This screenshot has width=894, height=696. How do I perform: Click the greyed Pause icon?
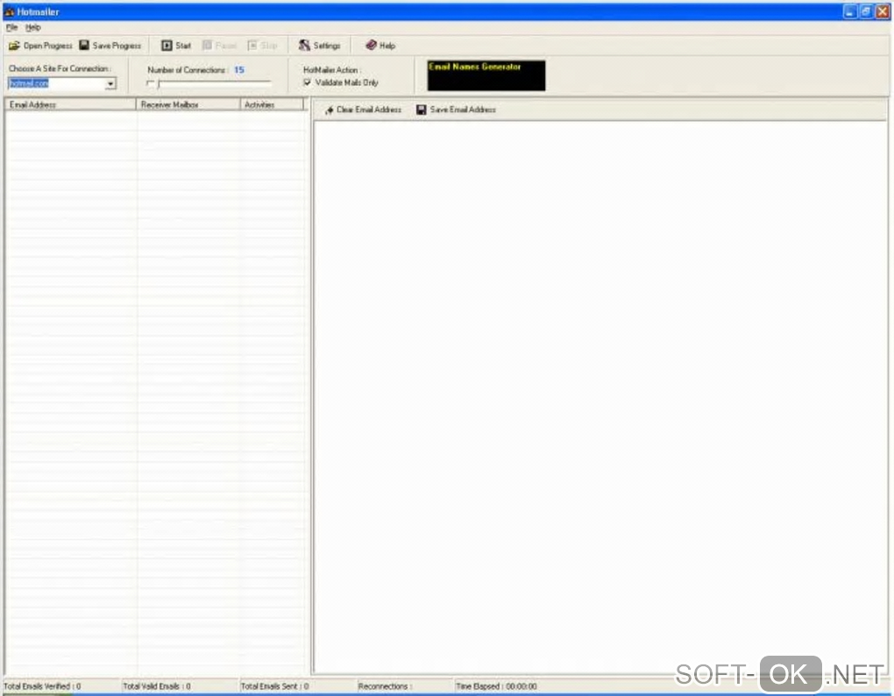[208, 46]
